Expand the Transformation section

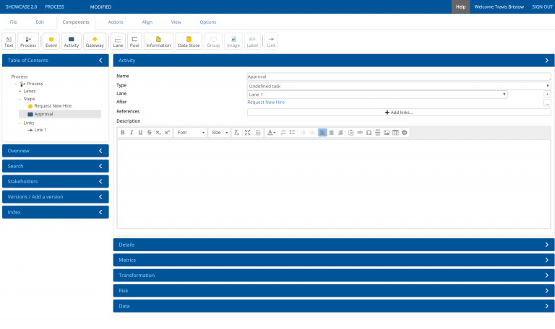click(x=334, y=276)
